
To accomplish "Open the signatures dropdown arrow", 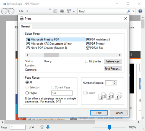I will pos(74,11).
